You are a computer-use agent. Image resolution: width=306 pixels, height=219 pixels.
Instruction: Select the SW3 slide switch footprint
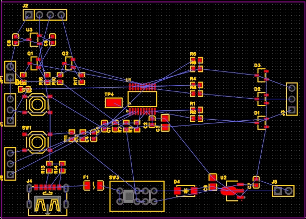click(x=137, y=196)
